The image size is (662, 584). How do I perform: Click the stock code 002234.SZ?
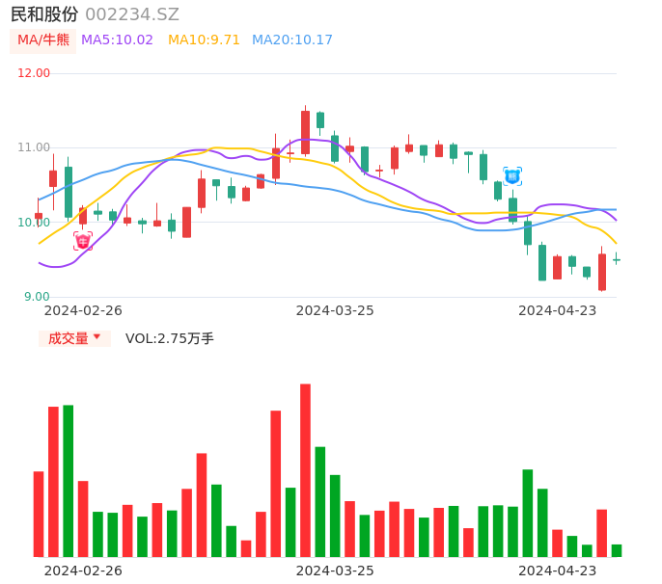(132, 14)
